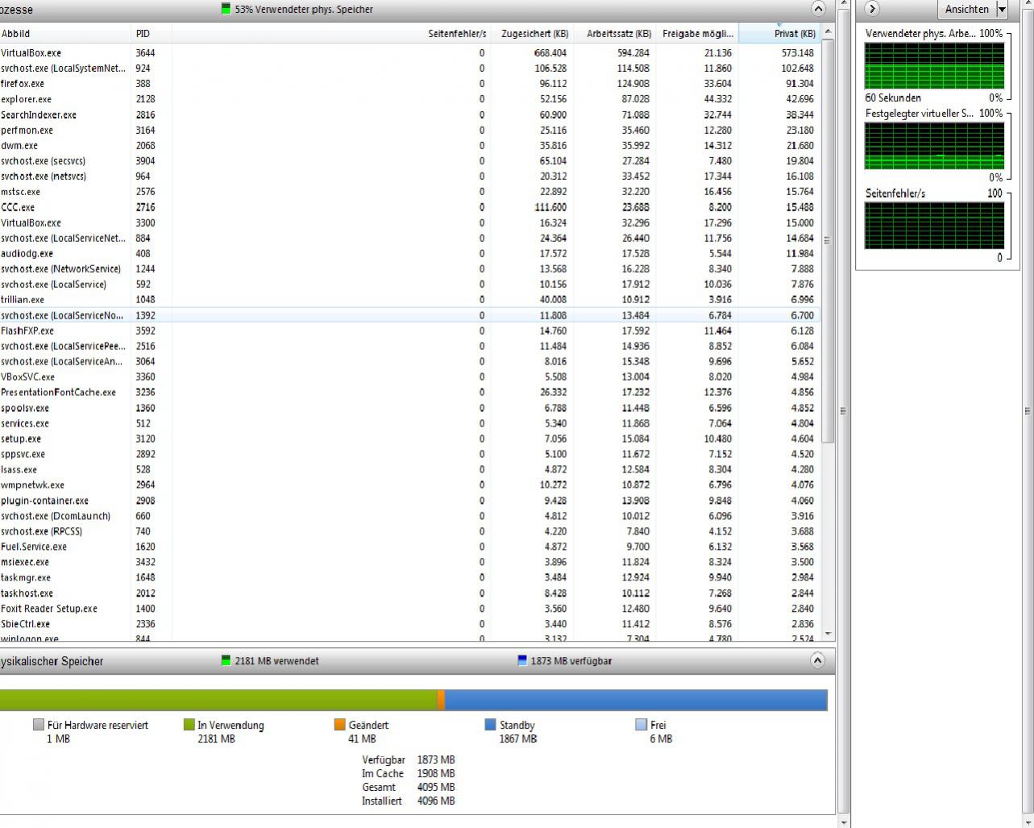This screenshot has width=1034, height=828.
Task: Select svchost.exe (DcomLaunch) row
Action: click(410, 516)
